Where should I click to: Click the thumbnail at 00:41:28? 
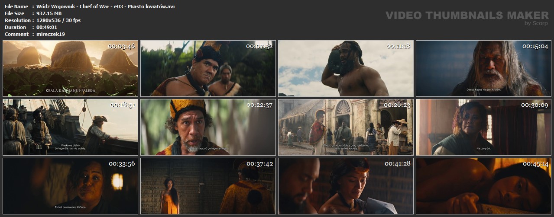point(346,186)
